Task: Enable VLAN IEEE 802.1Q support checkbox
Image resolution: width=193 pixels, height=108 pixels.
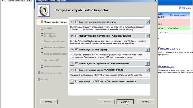Action: click(76, 70)
